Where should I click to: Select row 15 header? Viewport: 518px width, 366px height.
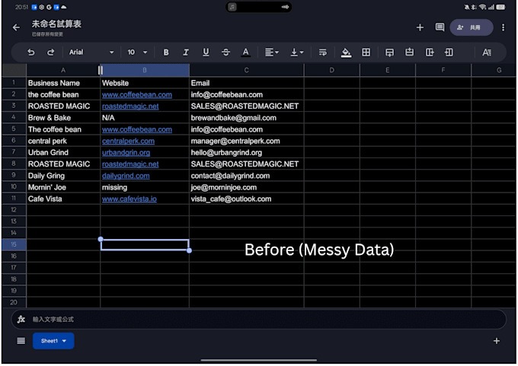tap(14, 244)
